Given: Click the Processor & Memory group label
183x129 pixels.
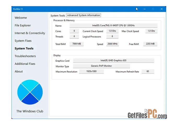Looking at the screenshot, I should [64, 20].
